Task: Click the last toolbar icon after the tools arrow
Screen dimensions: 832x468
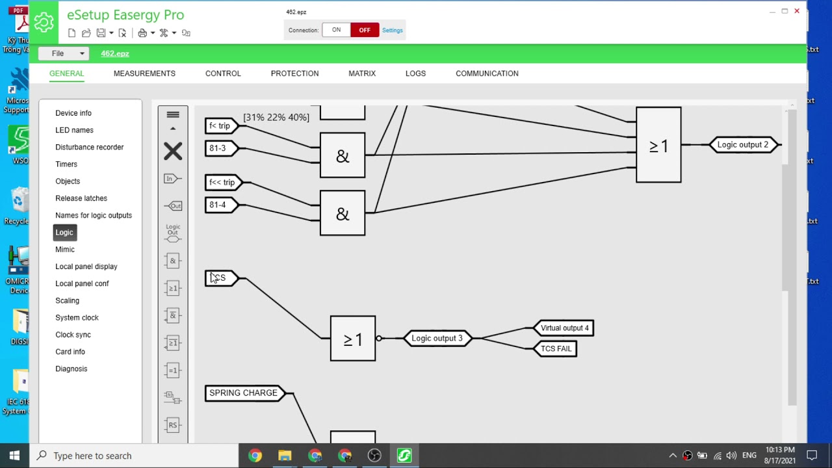Action: point(186,33)
